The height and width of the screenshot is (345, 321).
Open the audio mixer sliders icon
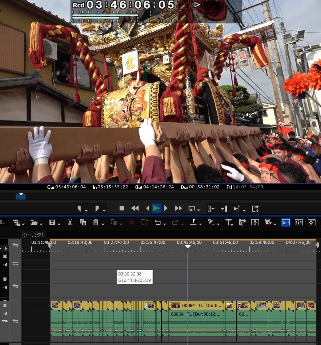299,222
